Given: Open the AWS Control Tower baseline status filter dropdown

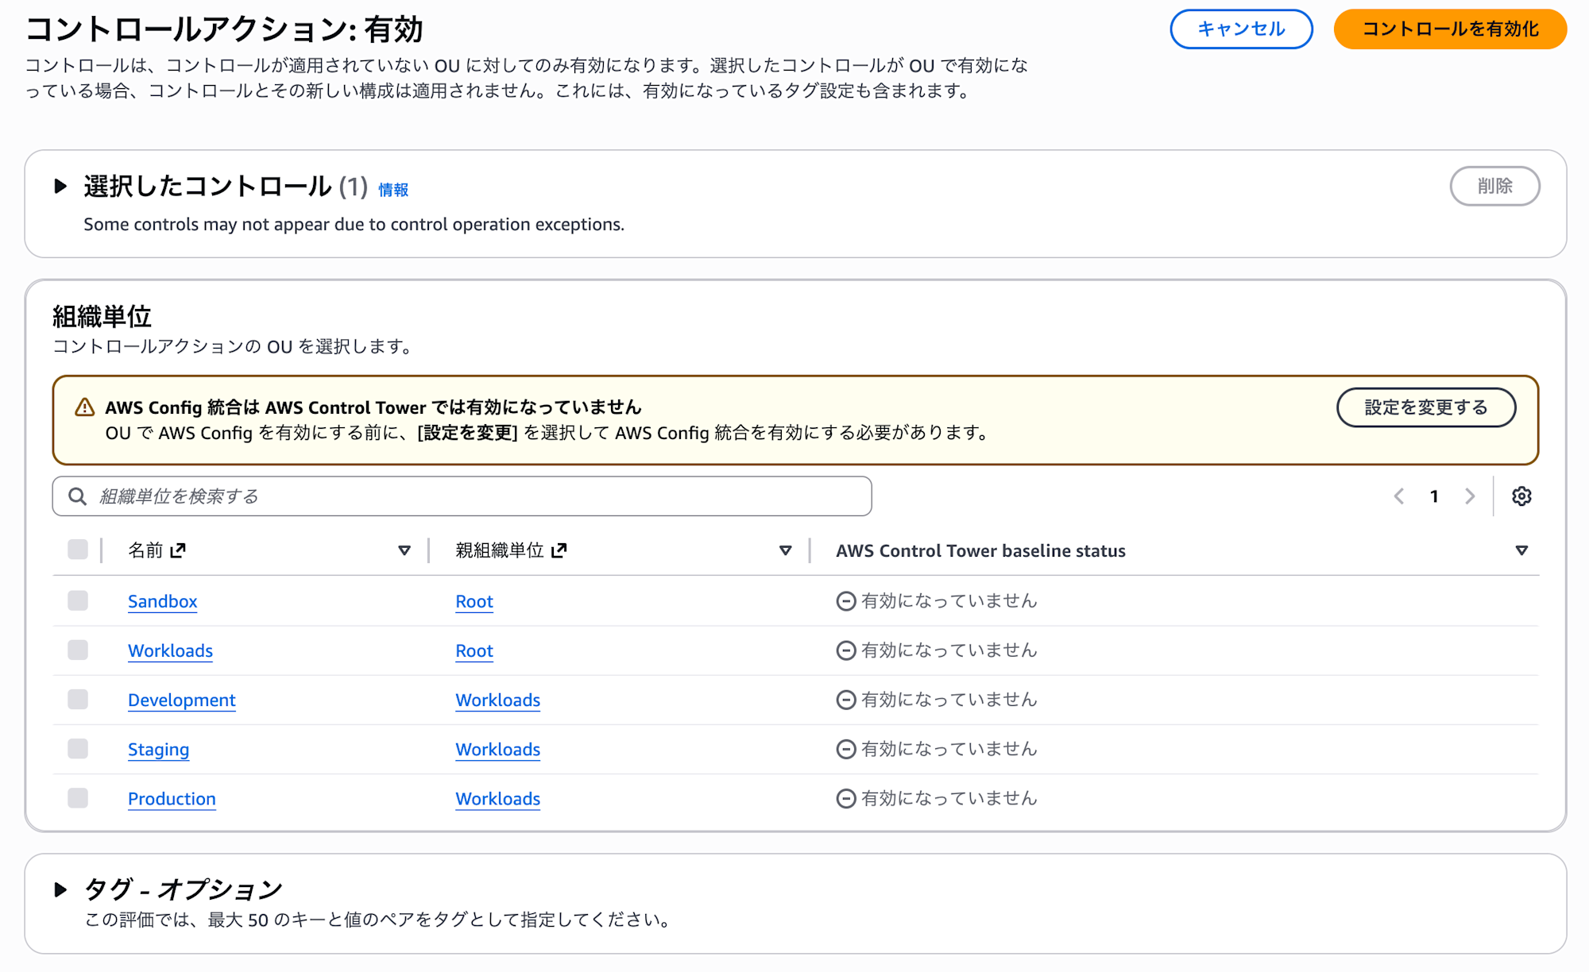Looking at the screenshot, I should pyautogui.click(x=1523, y=549).
